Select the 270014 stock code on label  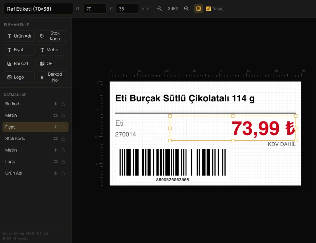[125, 134]
